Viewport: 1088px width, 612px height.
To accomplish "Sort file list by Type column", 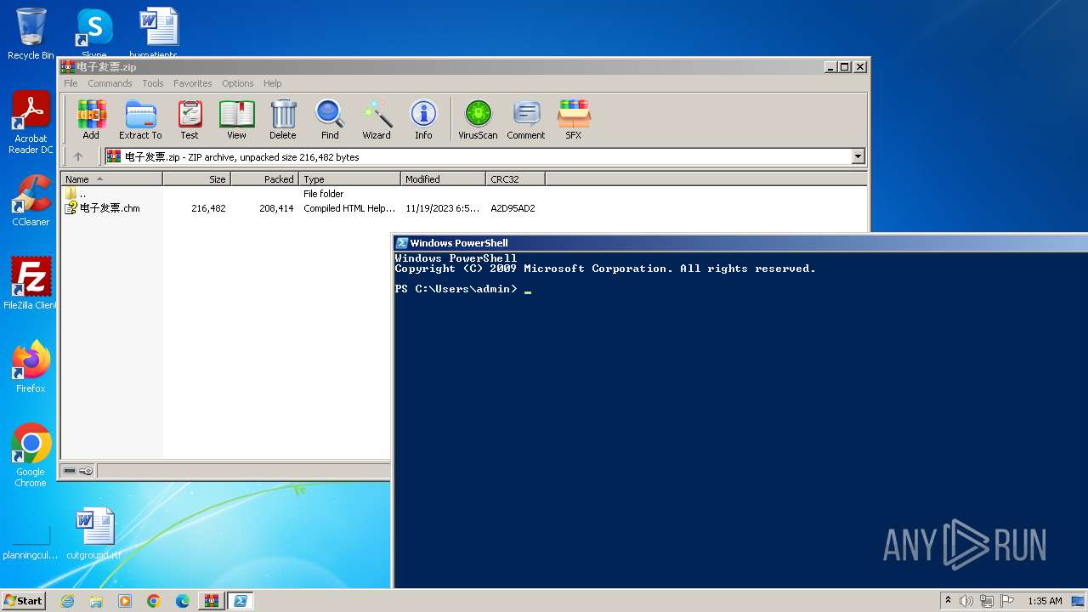I will (x=349, y=179).
